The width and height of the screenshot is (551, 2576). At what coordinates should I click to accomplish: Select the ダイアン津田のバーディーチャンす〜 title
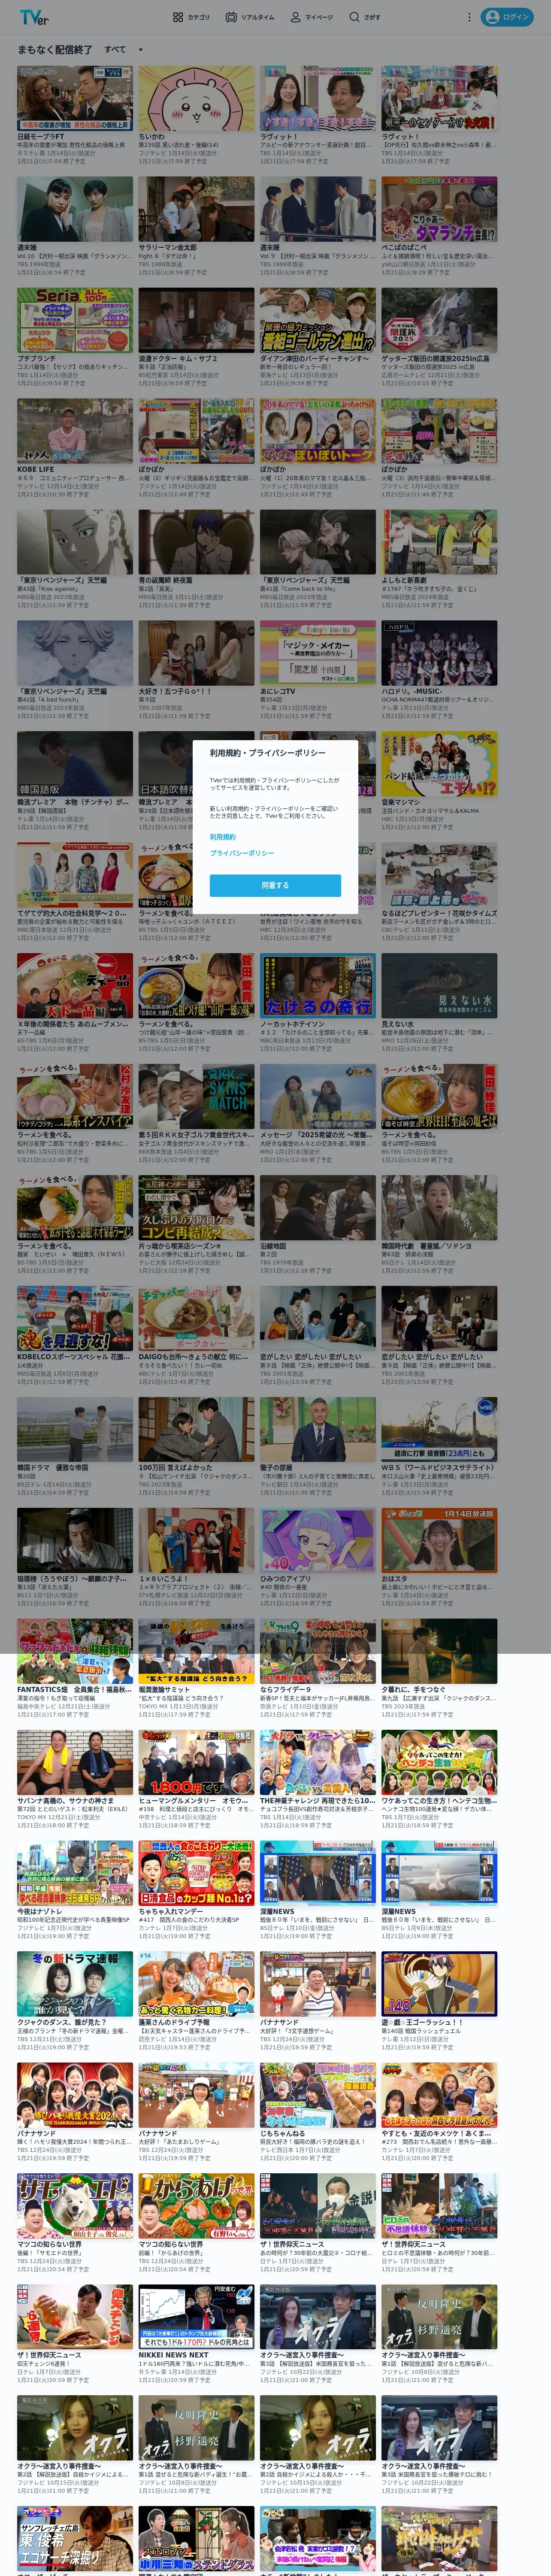click(x=315, y=358)
